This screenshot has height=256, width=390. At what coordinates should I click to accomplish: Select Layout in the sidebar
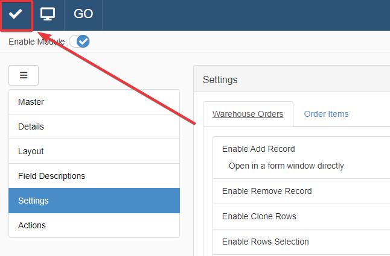pos(94,151)
